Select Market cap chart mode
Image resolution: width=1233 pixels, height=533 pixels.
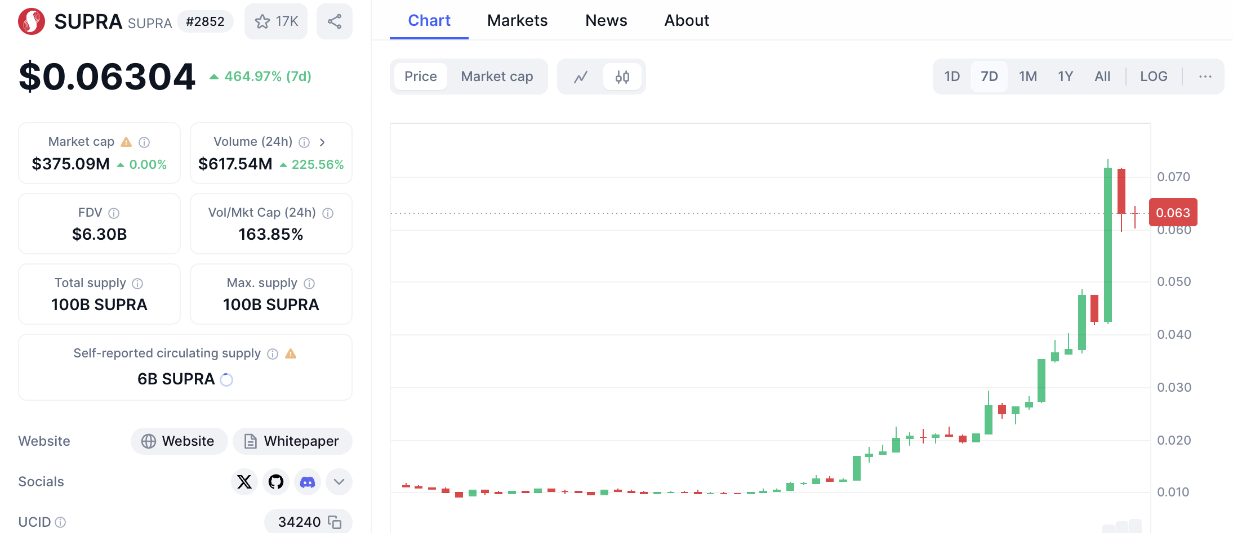pyautogui.click(x=497, y=77)
